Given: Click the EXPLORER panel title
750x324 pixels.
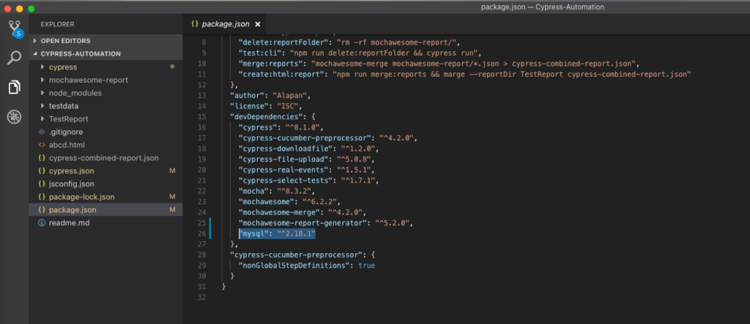Looking at the screenshot, I should pos(57,24).
